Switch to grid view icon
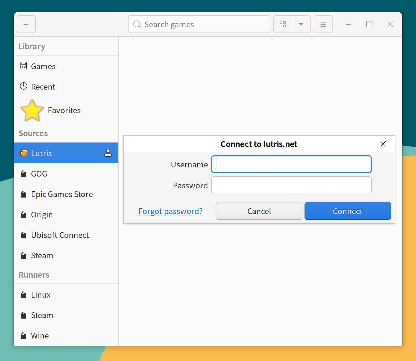Screen dimensions: 416x361 coord(283,24)
